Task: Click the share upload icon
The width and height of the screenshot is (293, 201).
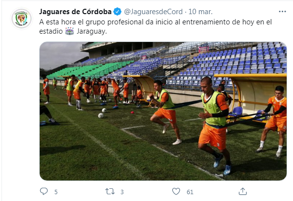Action: (x=243, y=191)
